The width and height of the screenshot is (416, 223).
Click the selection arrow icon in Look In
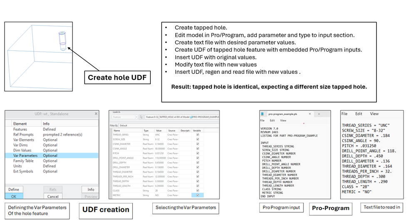[x=141, y=117]
